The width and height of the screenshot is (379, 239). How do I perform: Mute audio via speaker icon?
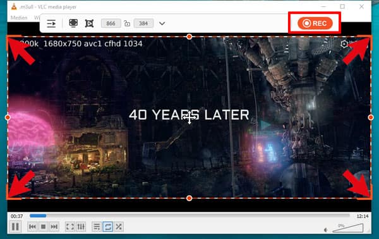click(326, 230)
